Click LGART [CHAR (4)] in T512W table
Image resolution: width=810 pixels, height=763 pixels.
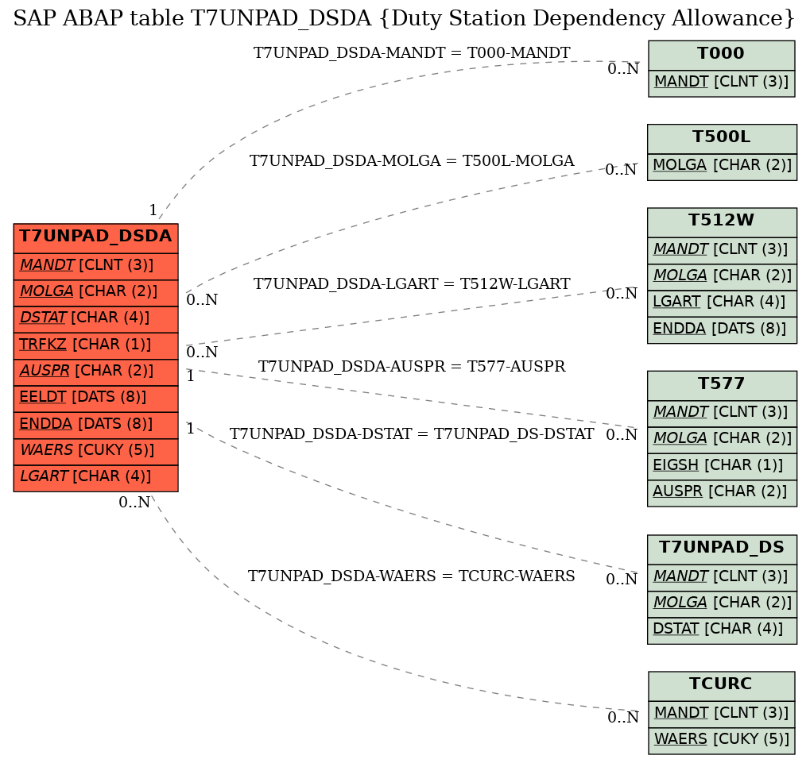click(x=722, y=303)
